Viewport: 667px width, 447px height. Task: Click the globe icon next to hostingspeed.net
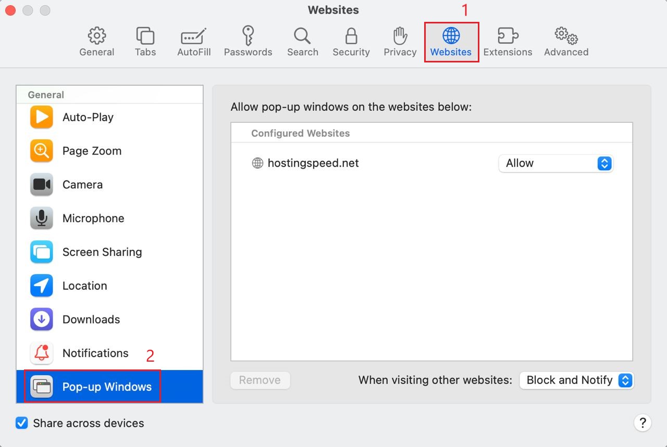click(257, 163)
